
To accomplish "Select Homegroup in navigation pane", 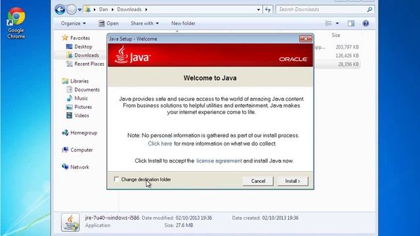I will 79,132.
